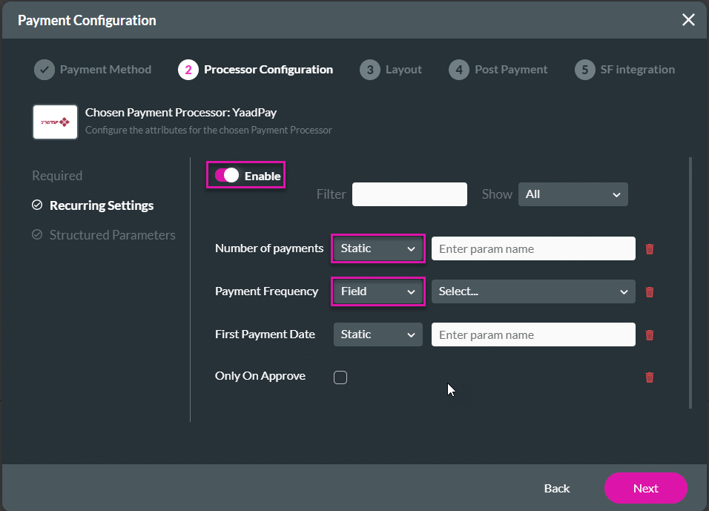Click the YaadPay processor logo

55,122
